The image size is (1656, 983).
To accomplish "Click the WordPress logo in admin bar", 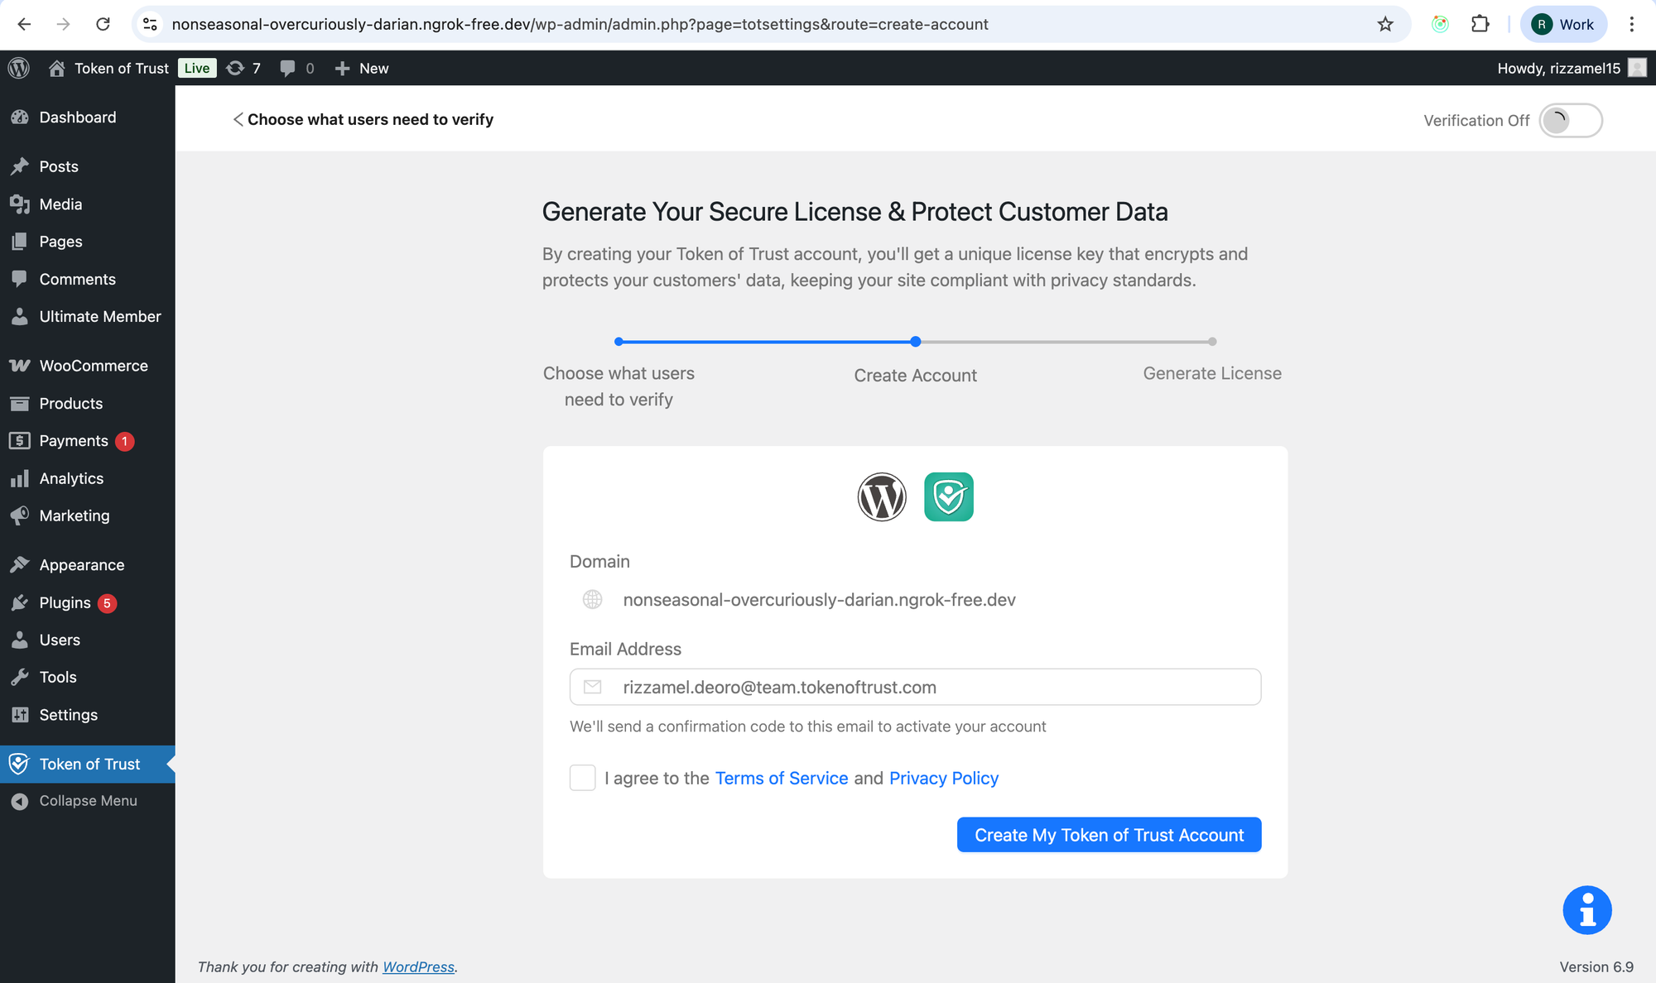I will click(19, 68).
